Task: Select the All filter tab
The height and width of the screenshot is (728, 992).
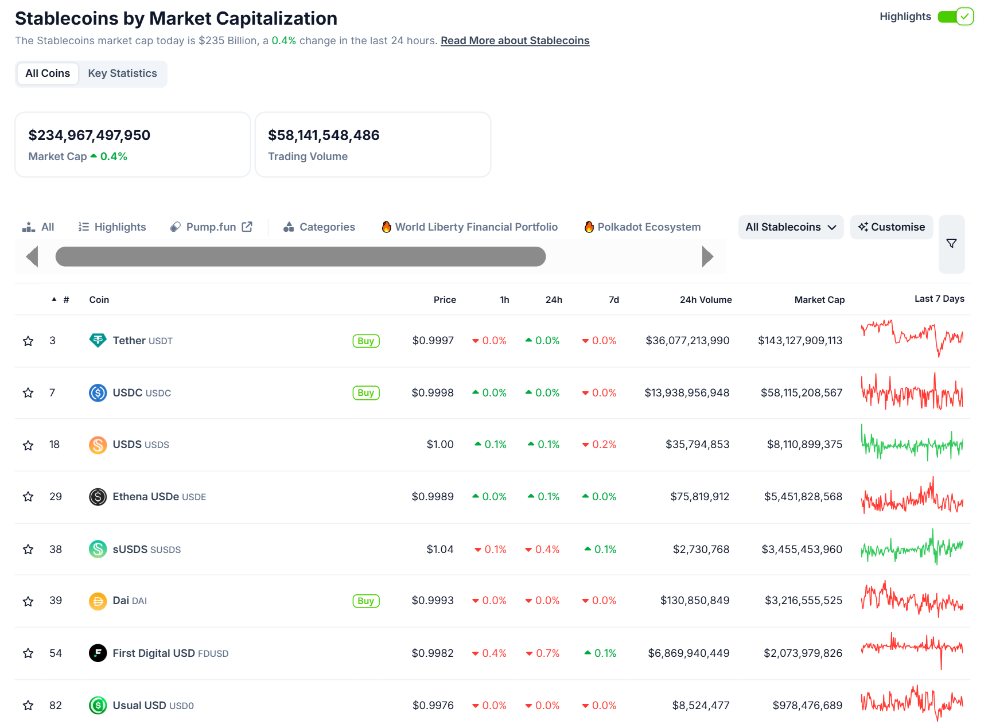Action: coord(38,227)
